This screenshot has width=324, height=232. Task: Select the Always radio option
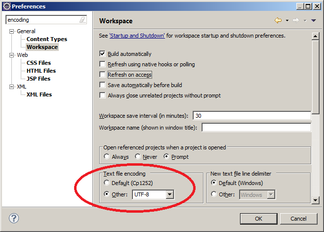coord(107,157)
